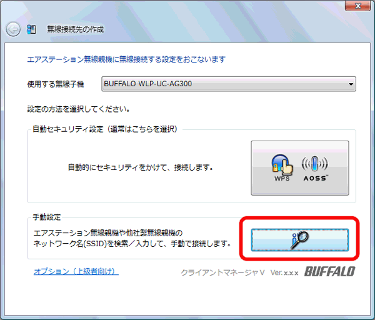Open the オプション（上級者向け） link
Image resolution: width=375 pixels, height=320 pixels.
76,271
